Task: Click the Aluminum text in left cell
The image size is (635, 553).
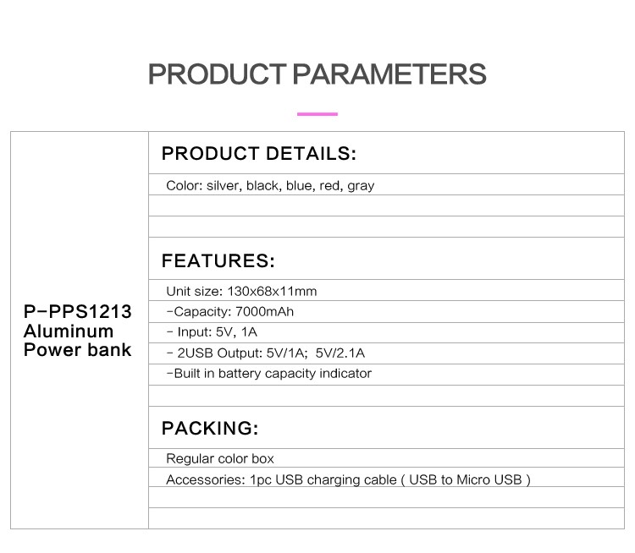Action: [x=69, y=331]
